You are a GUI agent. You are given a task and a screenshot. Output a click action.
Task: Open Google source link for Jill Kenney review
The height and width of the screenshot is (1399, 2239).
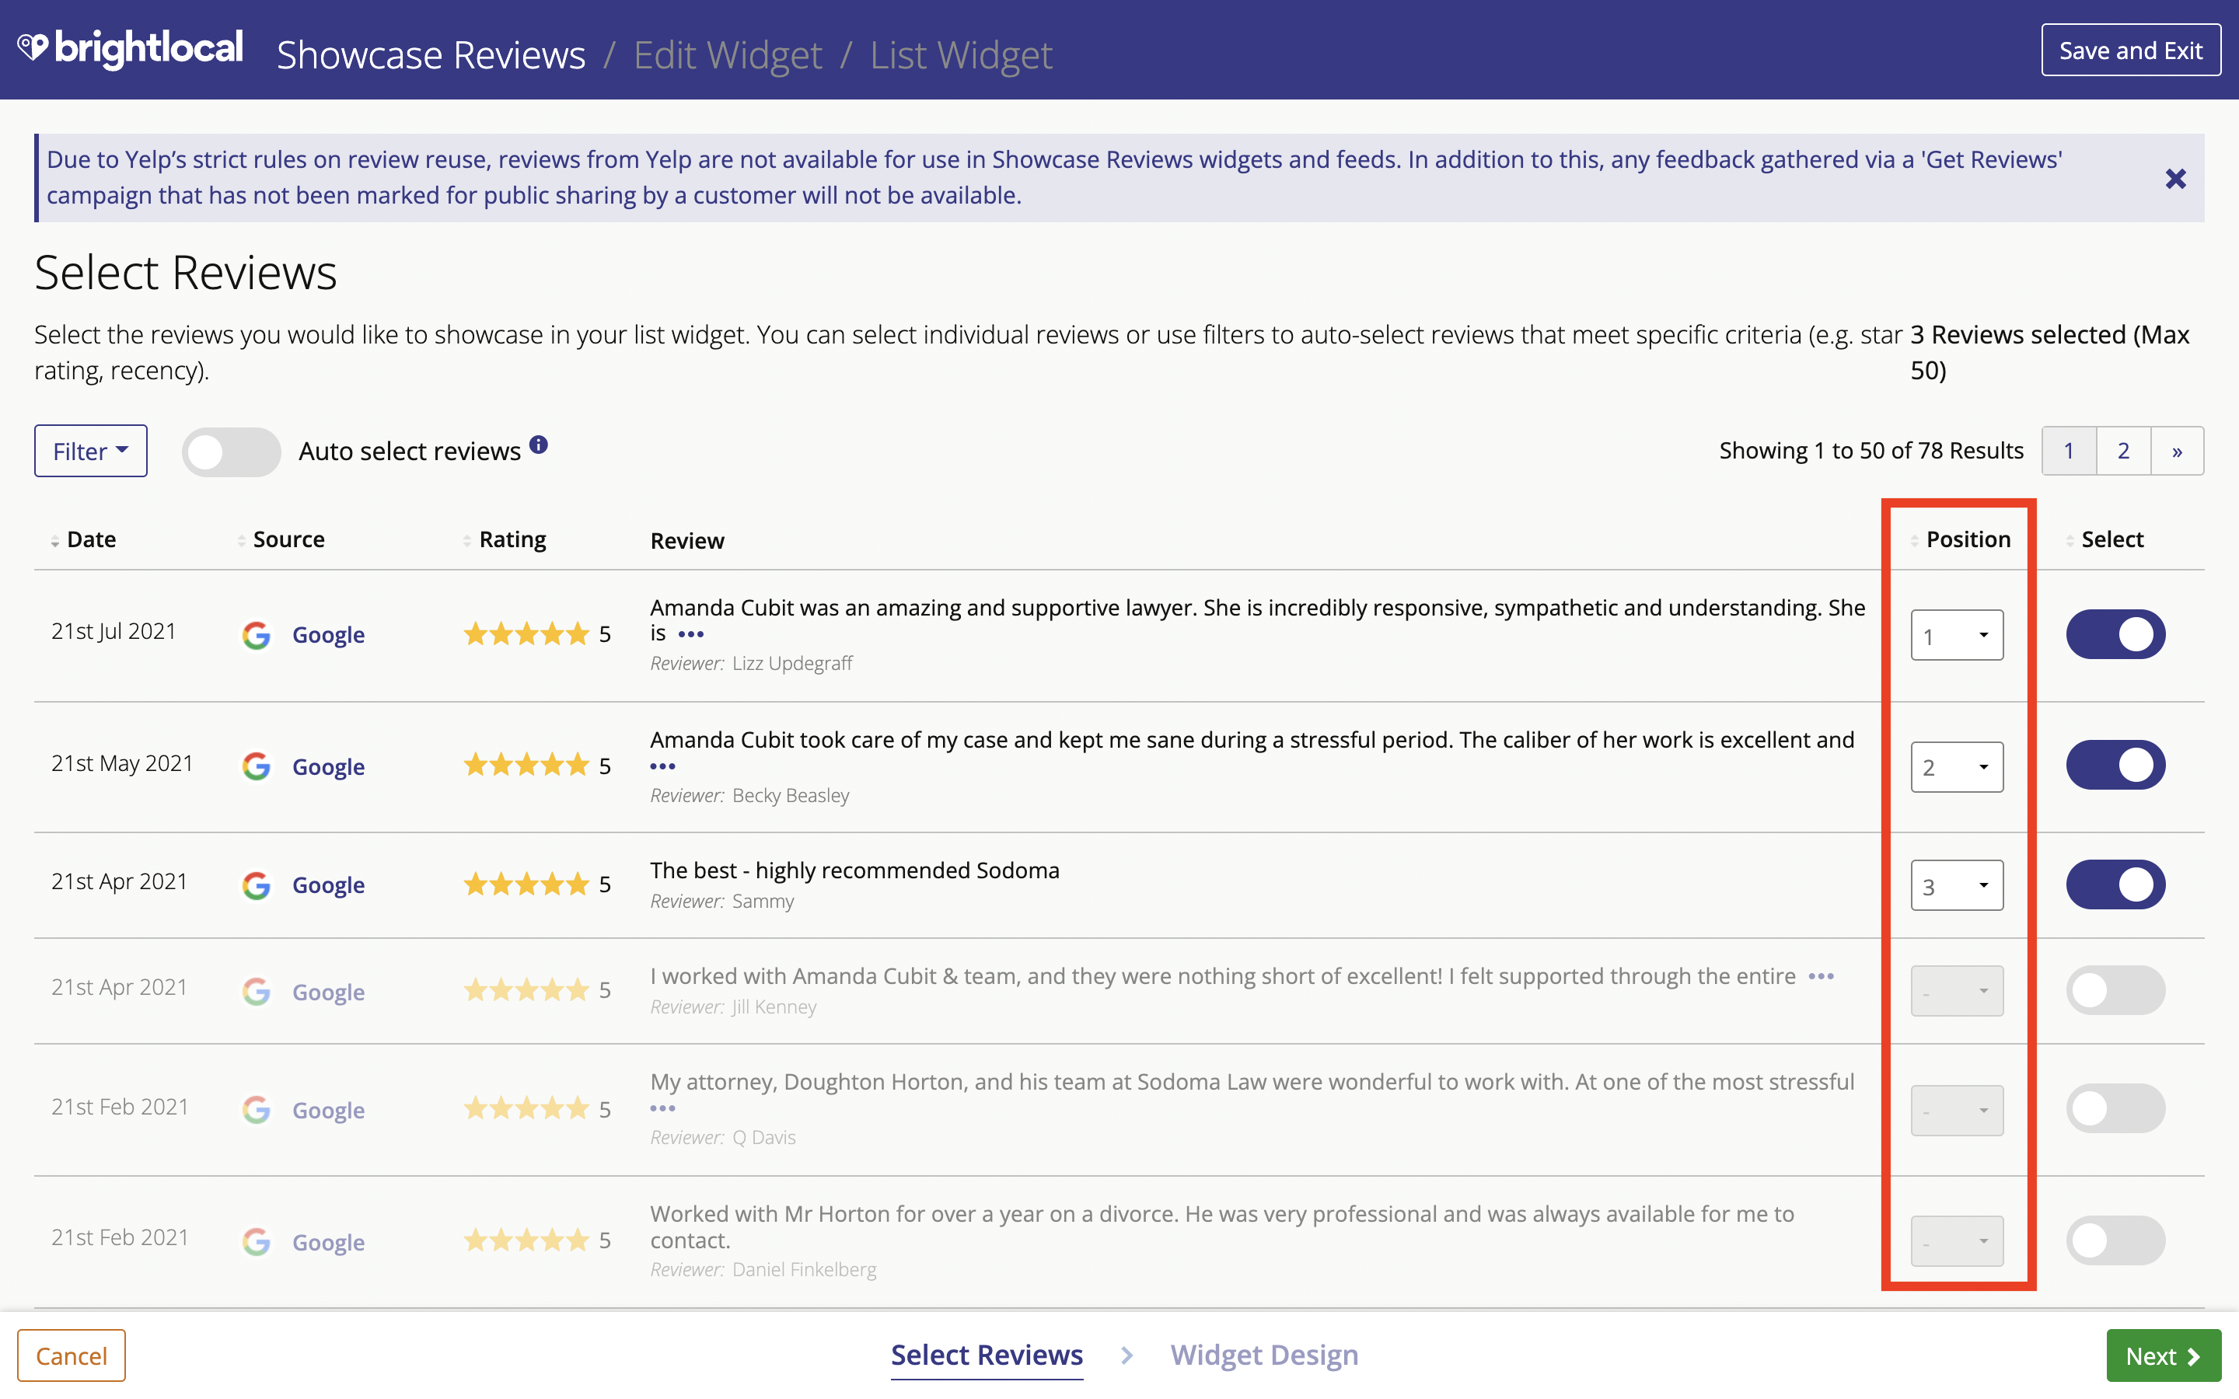328,992
